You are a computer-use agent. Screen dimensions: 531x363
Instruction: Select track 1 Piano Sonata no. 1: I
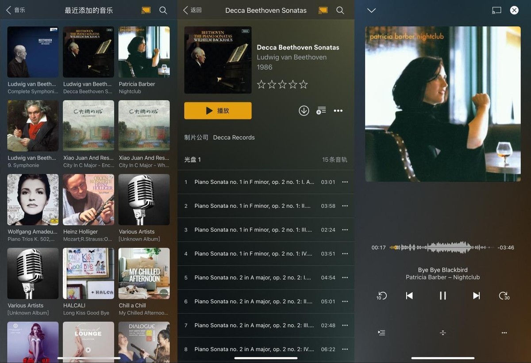(265, 182)
